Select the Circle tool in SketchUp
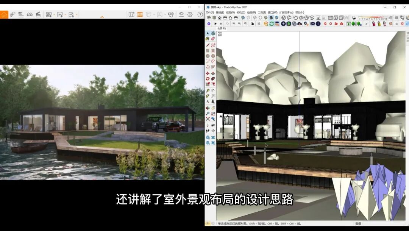This screenshot has width=409, height=231. click(x=208, y=56)
